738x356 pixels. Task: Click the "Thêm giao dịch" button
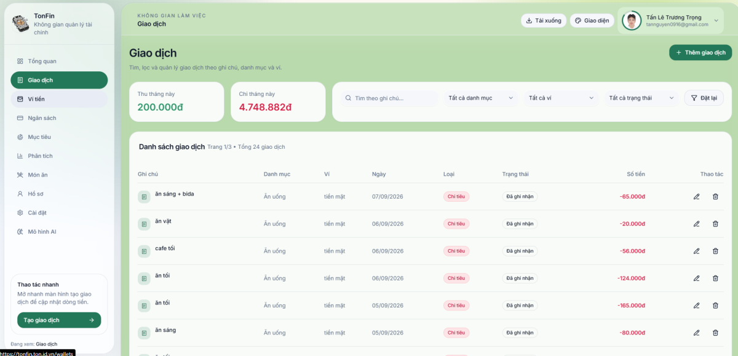click(700, 53)
